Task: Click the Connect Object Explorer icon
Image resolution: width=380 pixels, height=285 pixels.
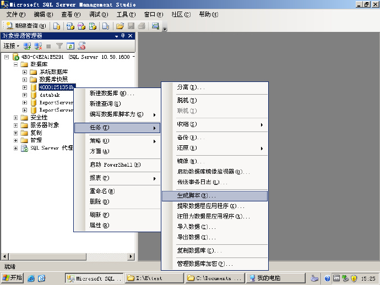Action: 27,46
